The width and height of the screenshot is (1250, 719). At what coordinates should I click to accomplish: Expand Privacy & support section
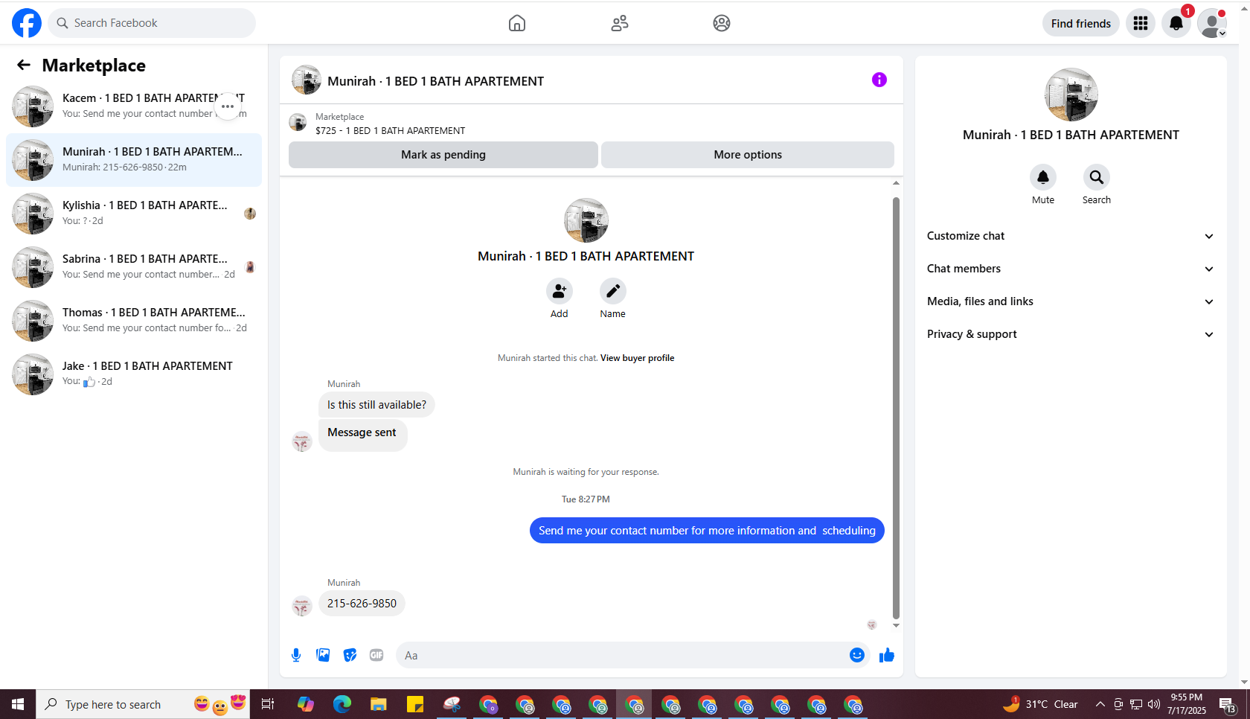click(x=1071, y=334)
